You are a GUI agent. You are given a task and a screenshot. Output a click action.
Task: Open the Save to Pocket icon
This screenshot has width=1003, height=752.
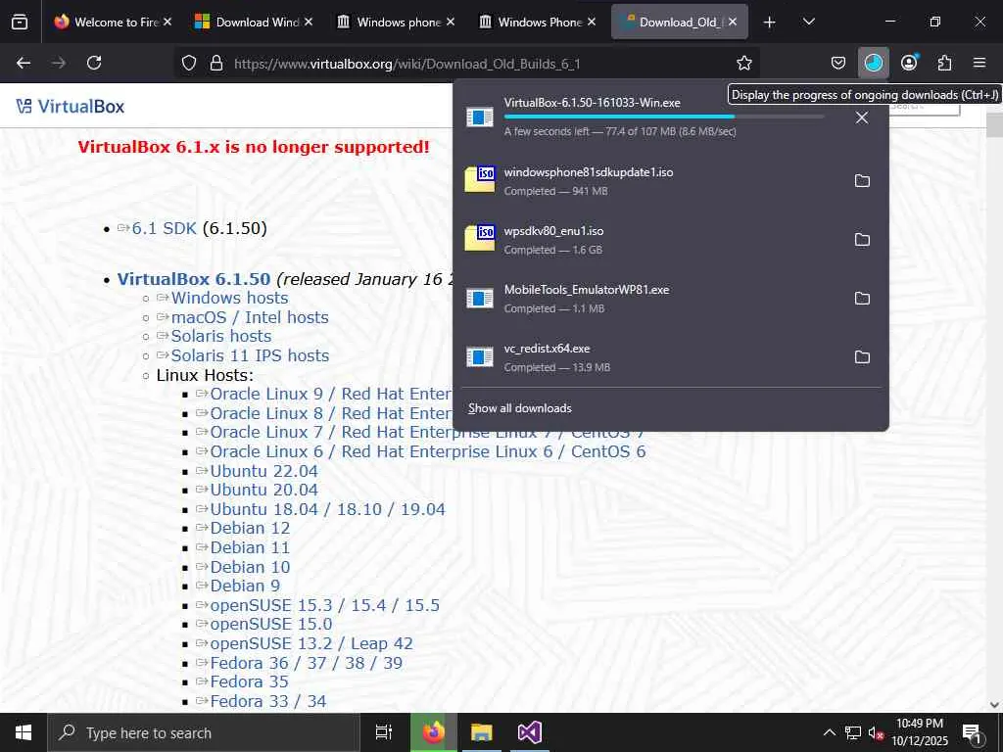click(x=838, y=63)
